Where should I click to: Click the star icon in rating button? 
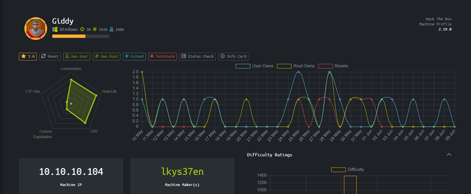(x=23, y=56)
